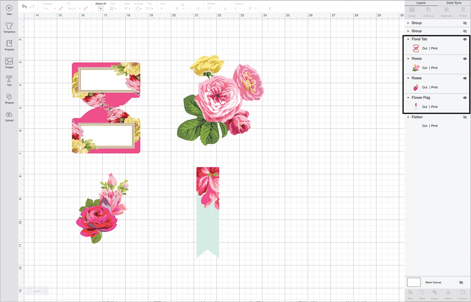This screenshot has width=471, height=302.
Task: Open the Templates panel
Action: (9, 26)
